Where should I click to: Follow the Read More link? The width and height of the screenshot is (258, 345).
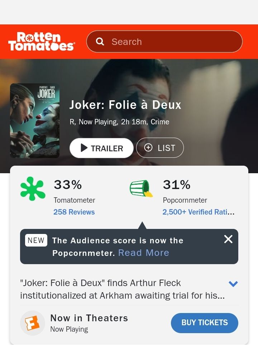click(x=144, y=253)
